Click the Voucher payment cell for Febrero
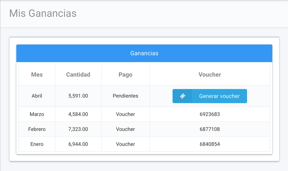The image size is (288, 171). pyautogui.click(x=125, y=129)
